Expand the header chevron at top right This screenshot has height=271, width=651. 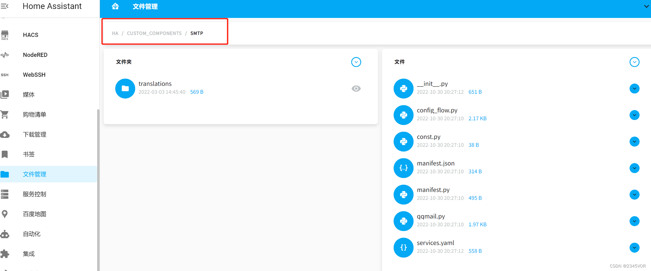pos(646,6)
